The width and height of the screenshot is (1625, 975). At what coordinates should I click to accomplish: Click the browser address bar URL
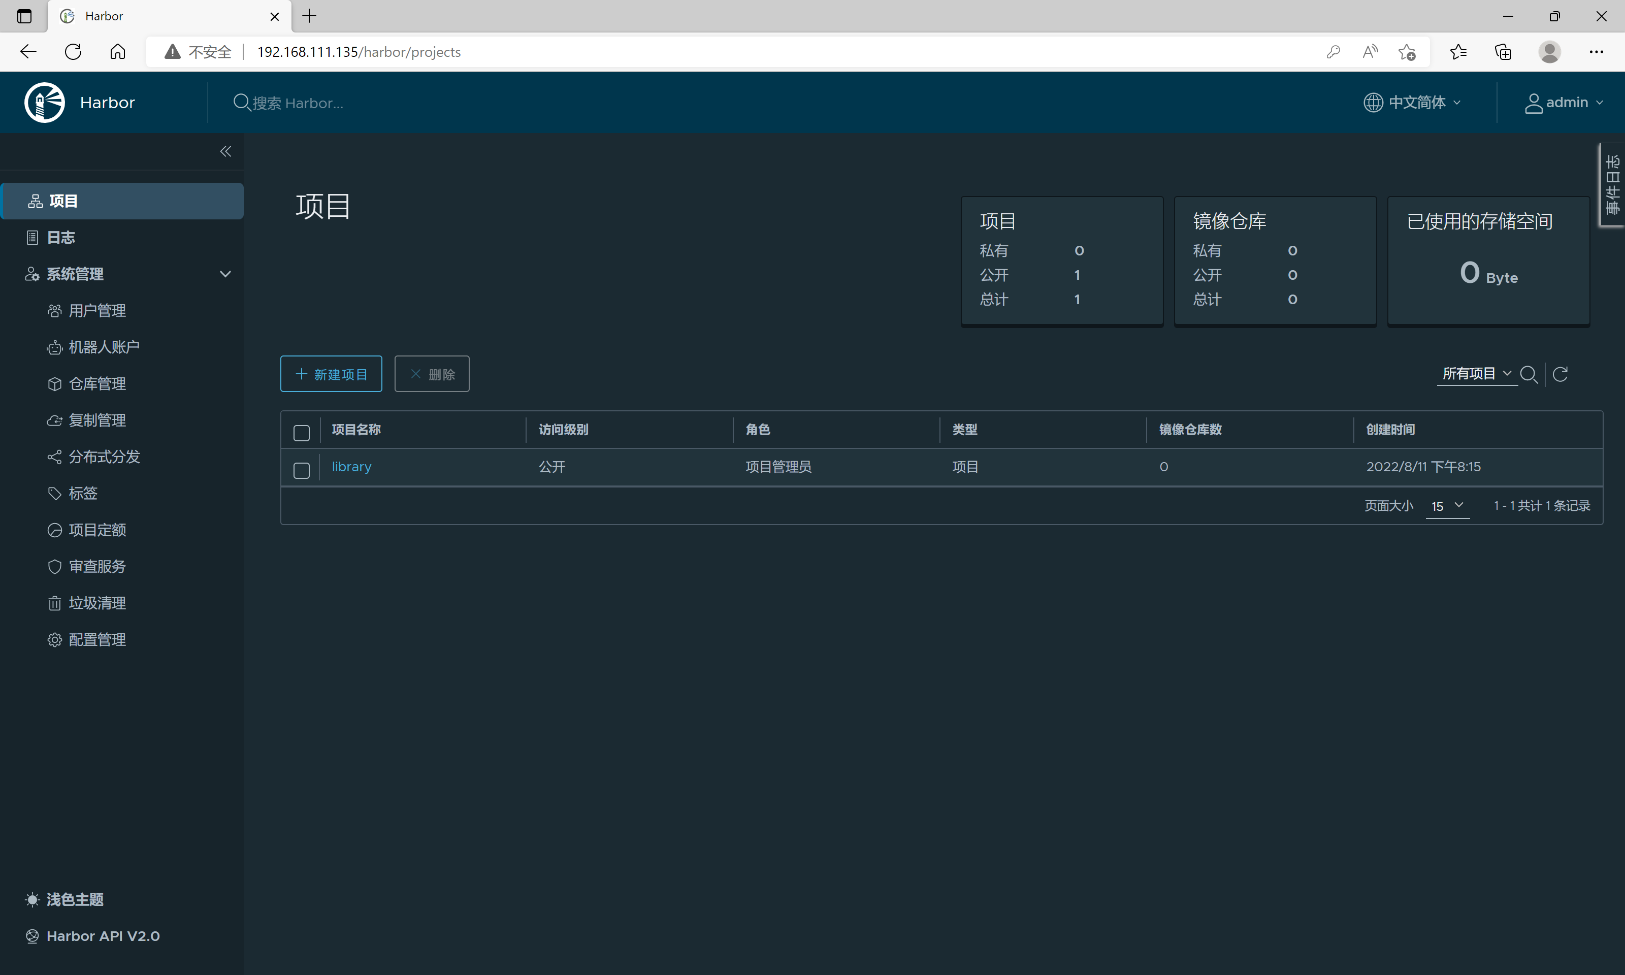pyautogui.click(x=359, y=52)
